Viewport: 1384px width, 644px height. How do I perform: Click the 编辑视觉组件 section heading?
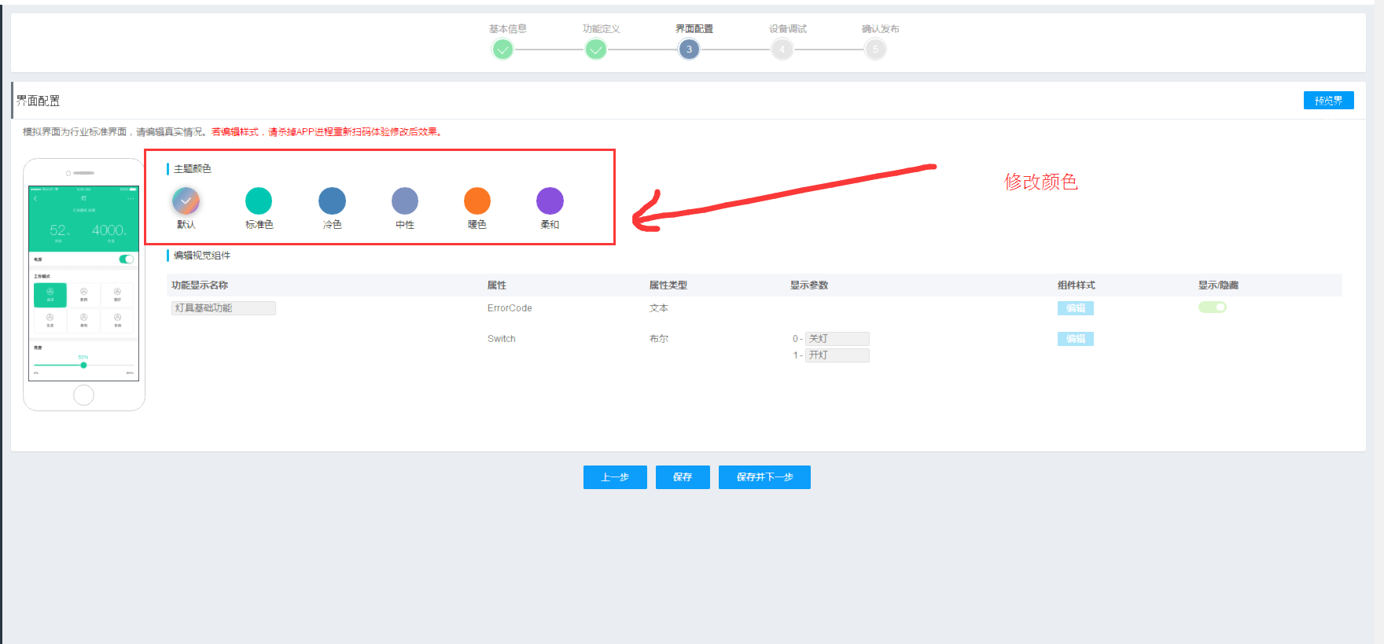point(202,256)
